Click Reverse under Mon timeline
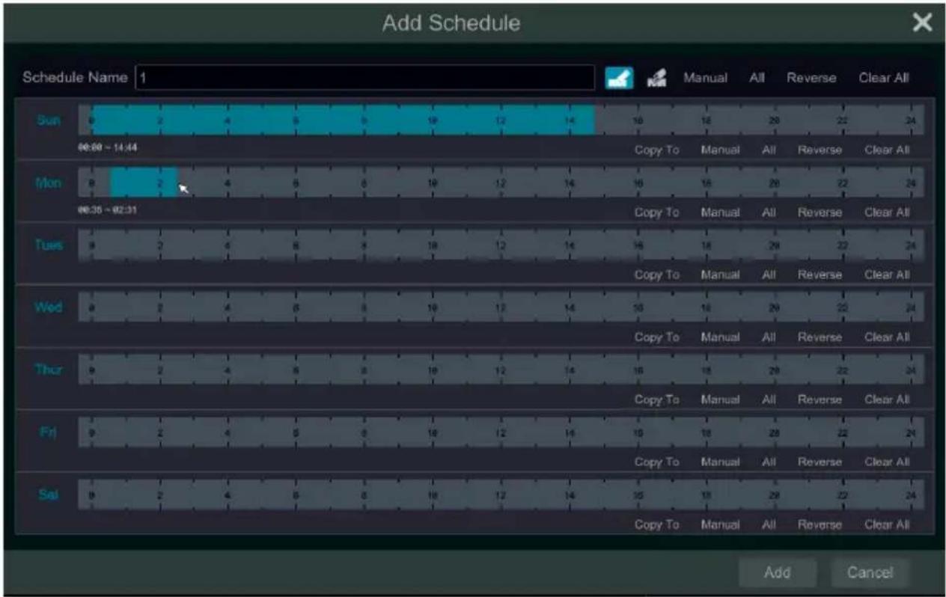Screen dimensions: 946x597 [820, 212]
